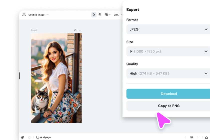Click the 1/1 page indicator

pos(191,137)
